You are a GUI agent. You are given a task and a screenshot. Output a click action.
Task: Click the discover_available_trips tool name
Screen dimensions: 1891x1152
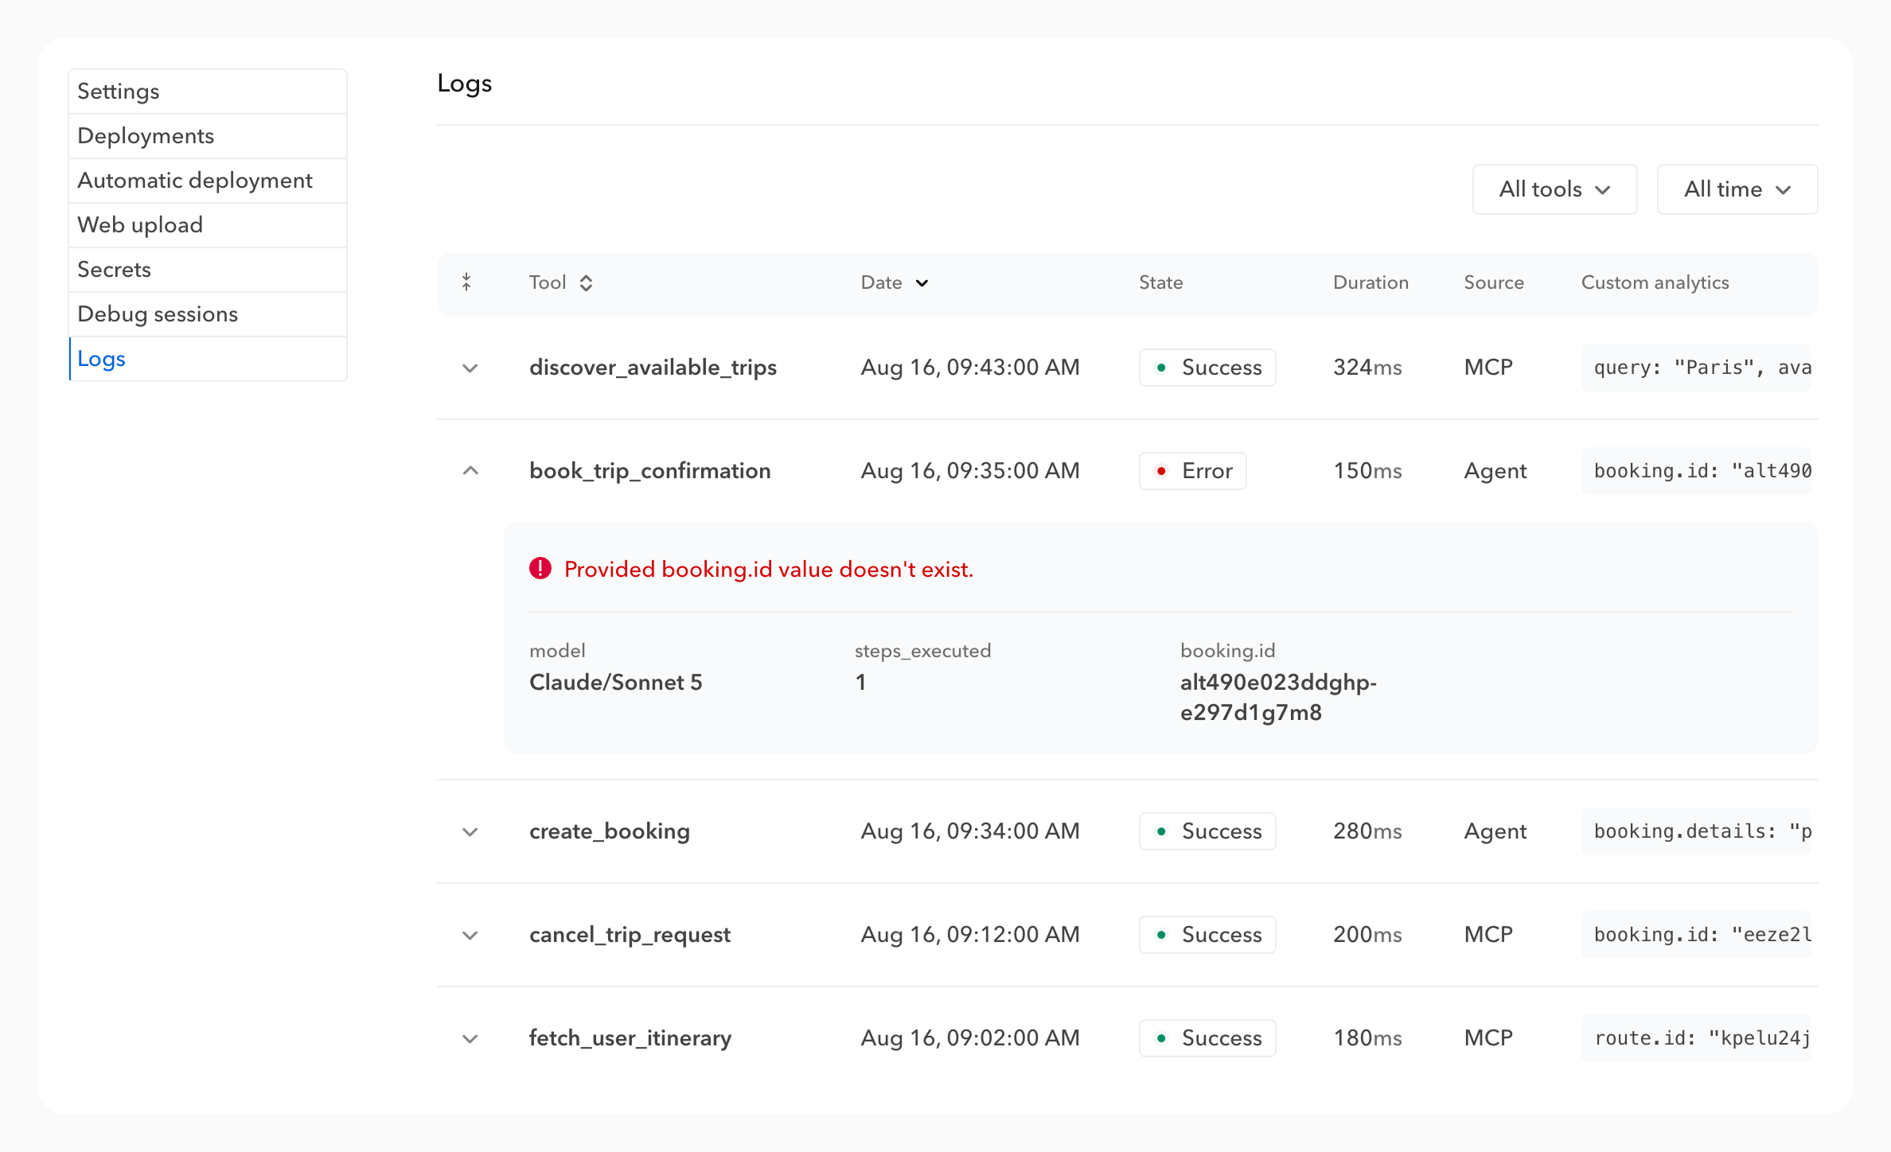(653, 368)
